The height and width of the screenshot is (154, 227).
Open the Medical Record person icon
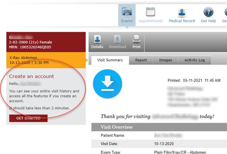(182, 12)
